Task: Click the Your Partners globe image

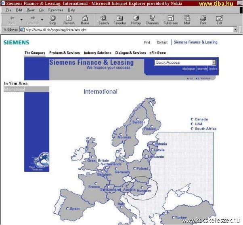Action: (x=42, y=160)
